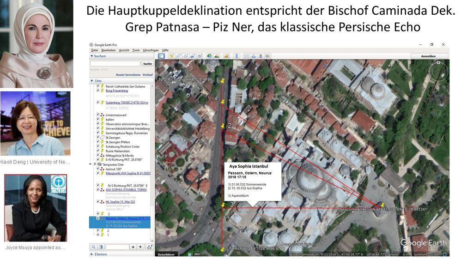
Task: Toggle the sunlight across landscape tool
Action: pos(217,56)
